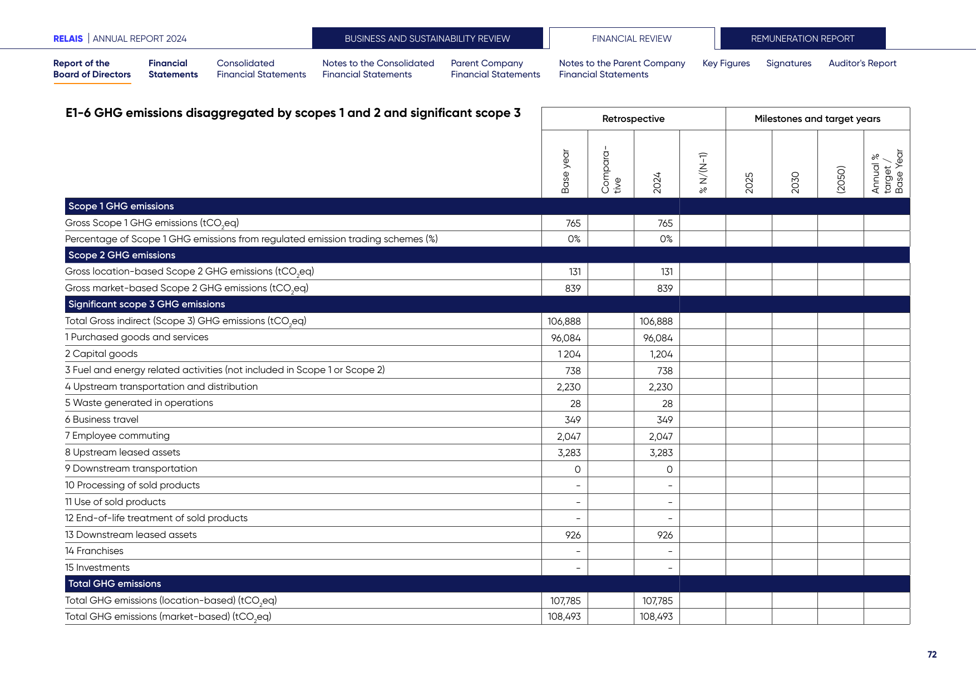Click Gross market-based Scope 2 row label
The image size is (976, 691).
tap(186, 288)
